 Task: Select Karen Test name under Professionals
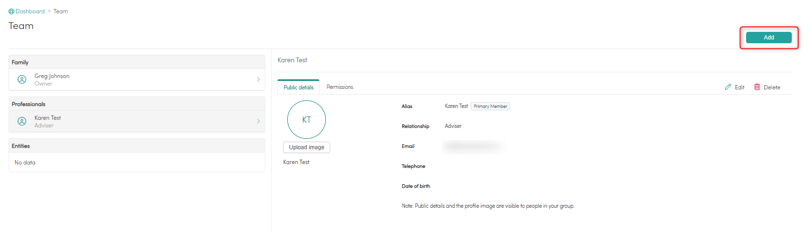(48, 118)
